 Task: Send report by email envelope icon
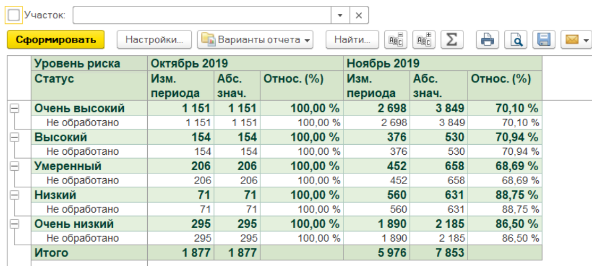pyautogui.click(x=571, y=40)
